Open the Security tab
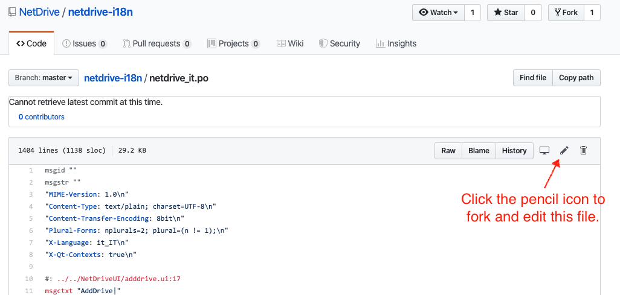Screen dimensions: 620x295 click(x=340, y=43)
